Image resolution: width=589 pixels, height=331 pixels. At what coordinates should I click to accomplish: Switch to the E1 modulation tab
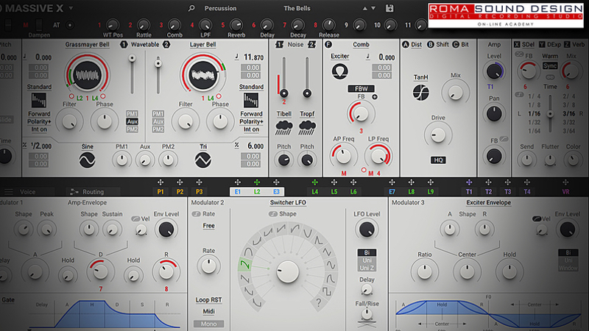click(238, 192)
